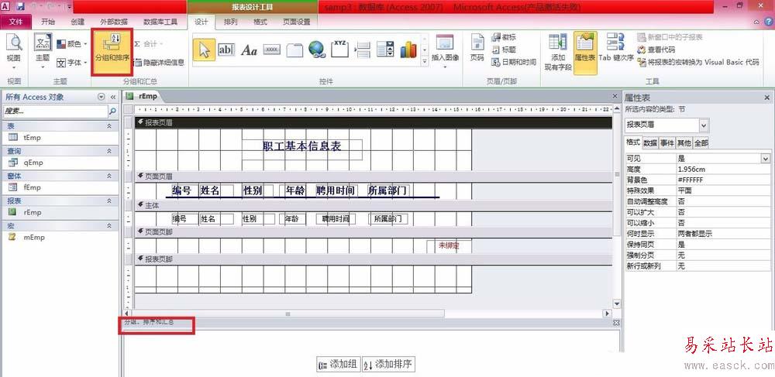This screenshot has width=775, height=377.
Task: Select the Chart control
Action: coord(408,50)
